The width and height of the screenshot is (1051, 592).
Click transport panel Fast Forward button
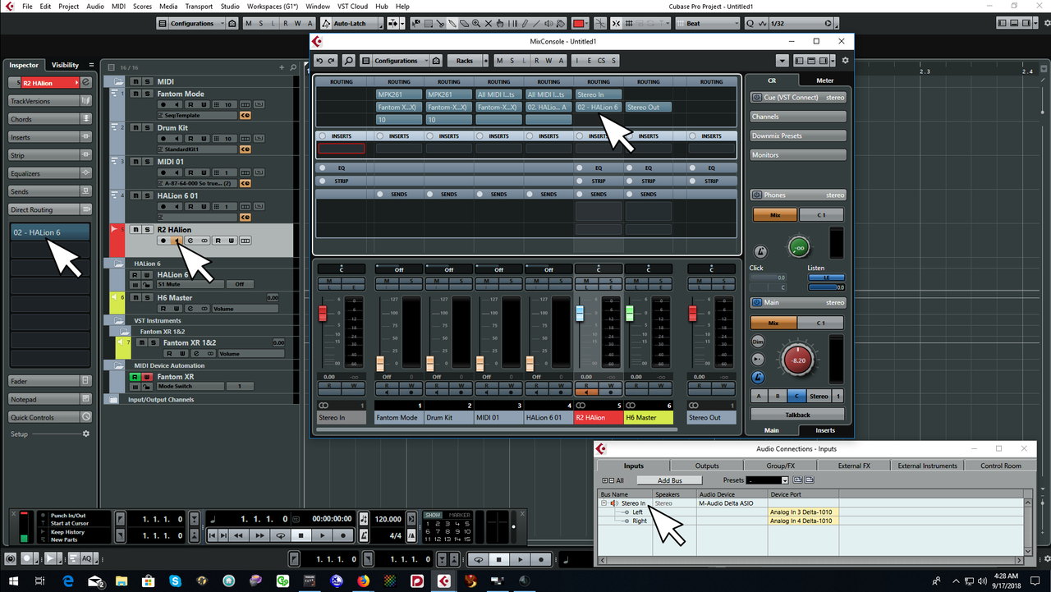pos(259,535)
